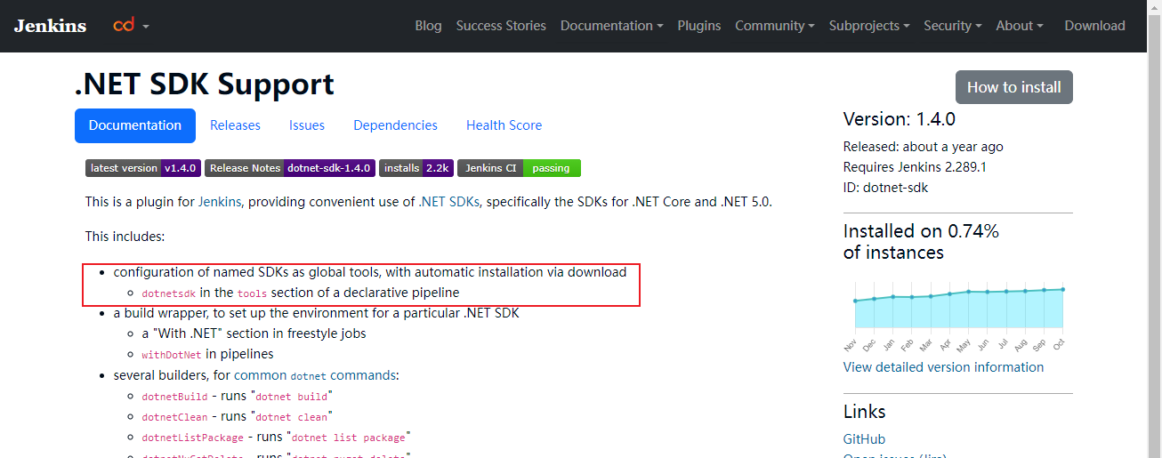Click the Requires Jenkins 2.289.1 text
Viewport: 1162px width, 458px height.
coord(915,167)
